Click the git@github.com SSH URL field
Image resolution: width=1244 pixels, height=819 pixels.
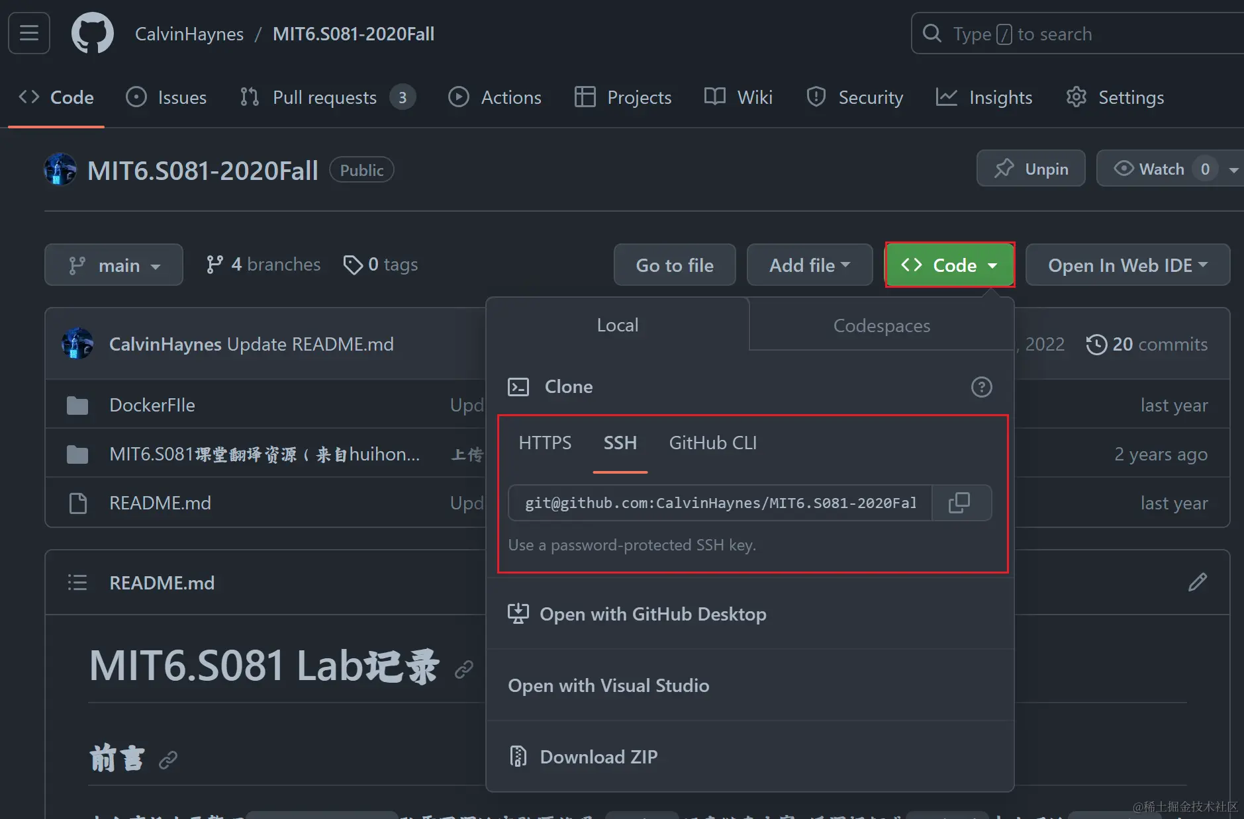tap(720, 503)
